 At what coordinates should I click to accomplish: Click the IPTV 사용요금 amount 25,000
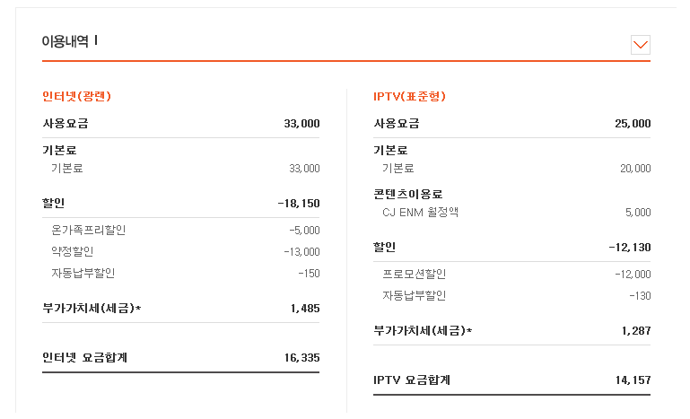click(x=633, y=124)
